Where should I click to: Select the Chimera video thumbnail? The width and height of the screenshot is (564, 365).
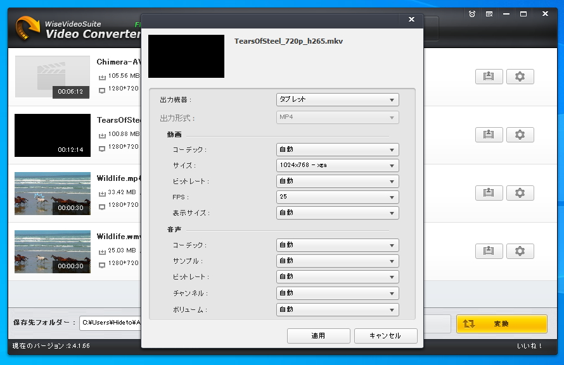coord(53,77)
